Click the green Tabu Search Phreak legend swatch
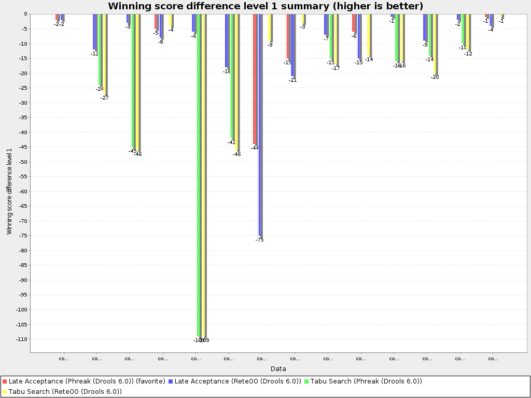Screen dimensions: 531x398 306,381
